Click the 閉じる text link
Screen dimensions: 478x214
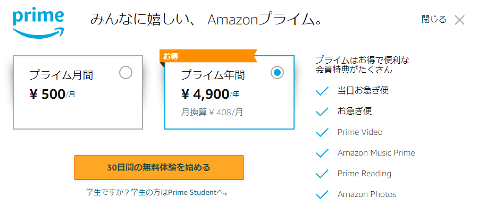tap(434, 20)
